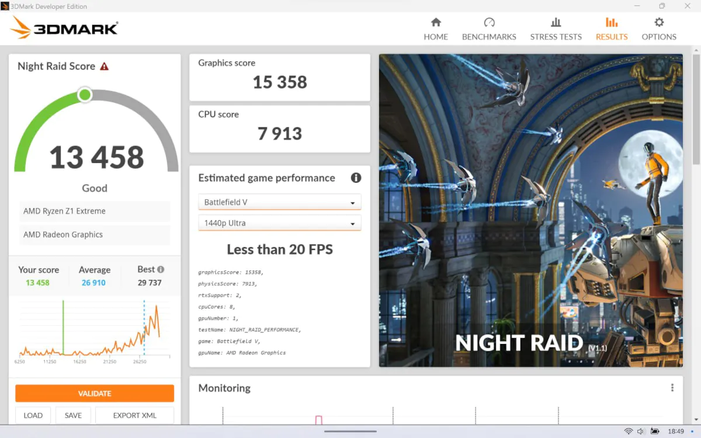
Task: Click the 3DMark app icon in title bar
Action: pyautogui.click(x=5, y=6)
